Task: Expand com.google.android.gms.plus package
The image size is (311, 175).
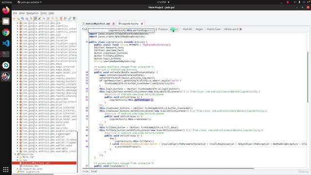Action: coord(17,105)
